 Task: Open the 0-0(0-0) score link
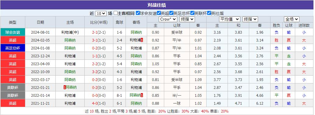pos(99,95)
